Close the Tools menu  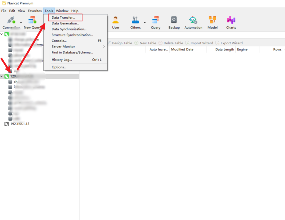pyautogui.click(x=49, y=11)
